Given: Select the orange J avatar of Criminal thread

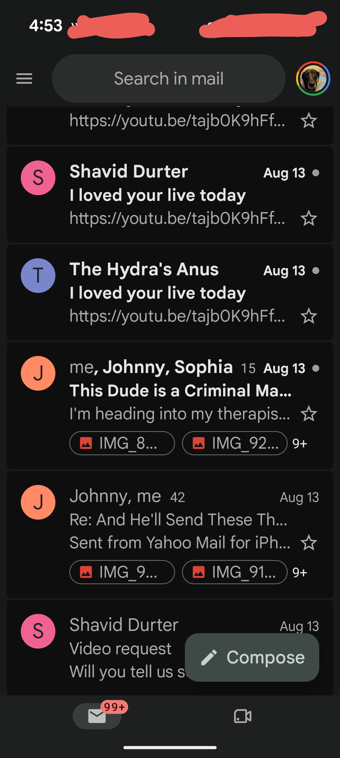Looking at the screenshot, I should click(x=38, y=373).
